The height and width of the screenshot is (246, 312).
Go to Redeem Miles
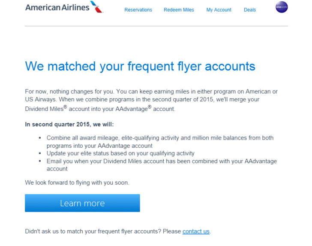(x=179, y=10)
